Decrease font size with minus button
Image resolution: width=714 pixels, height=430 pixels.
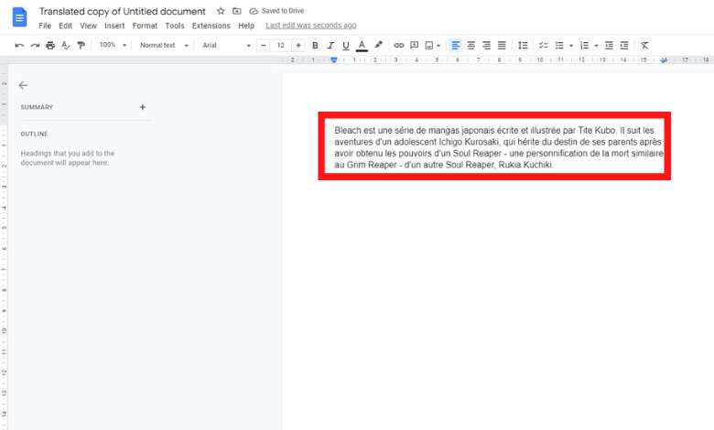[x=264, y=46]
